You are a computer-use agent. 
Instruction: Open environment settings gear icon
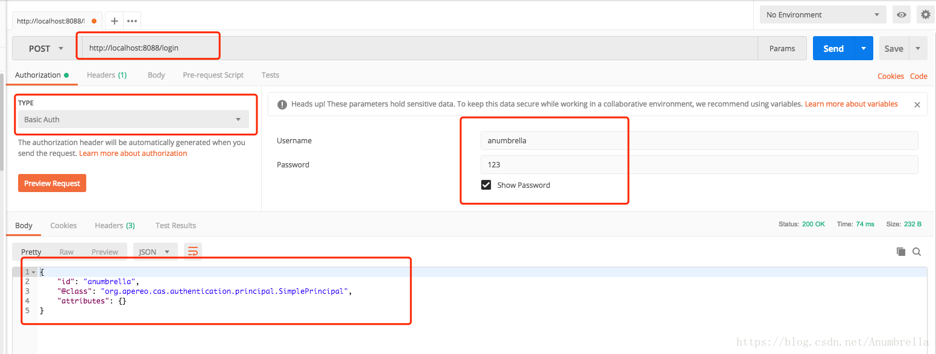coord(925,15)
